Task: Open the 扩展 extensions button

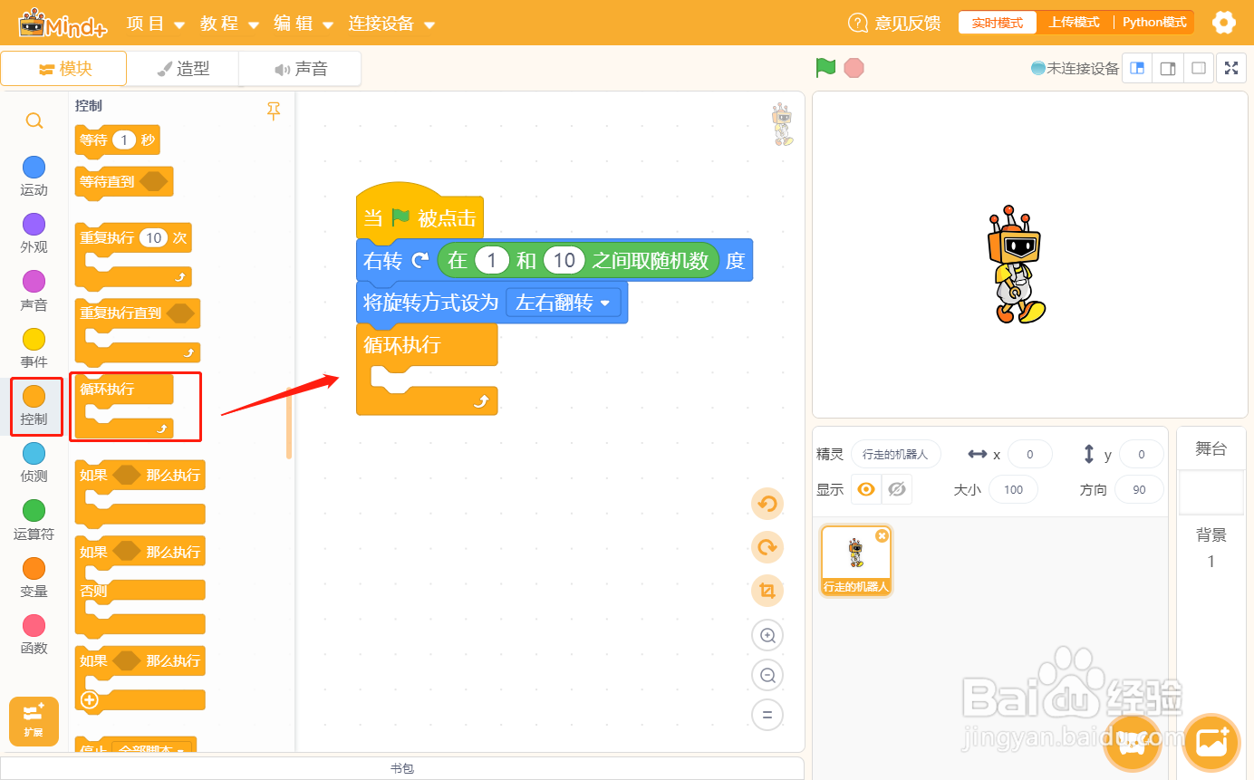Action: [34, 721]
